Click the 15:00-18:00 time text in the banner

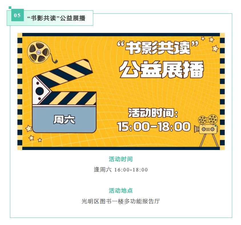(x=154, y=127)
